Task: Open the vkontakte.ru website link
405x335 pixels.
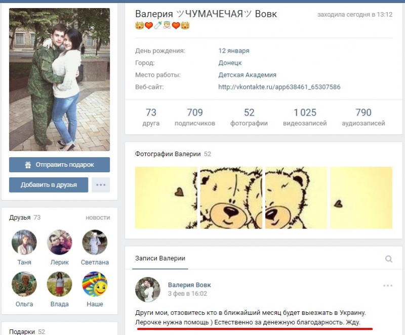Action: (x=279, y=87)
